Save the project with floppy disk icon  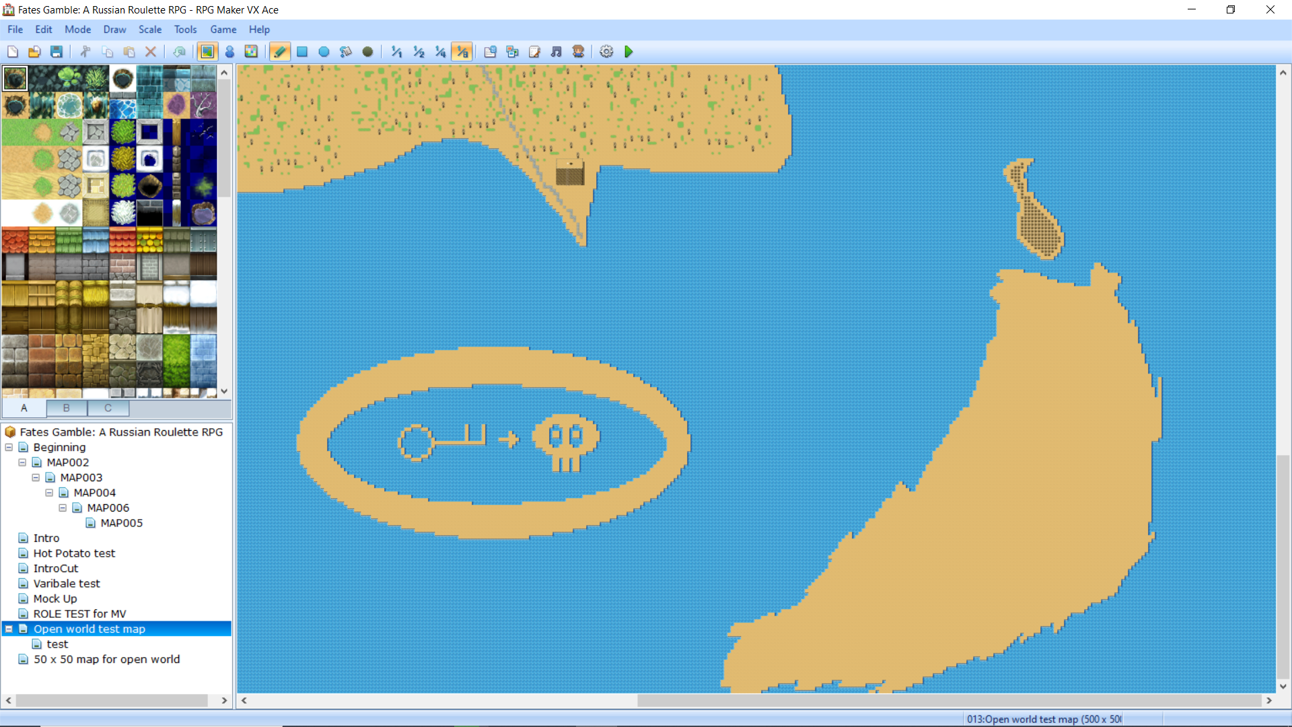pos(57,52)
